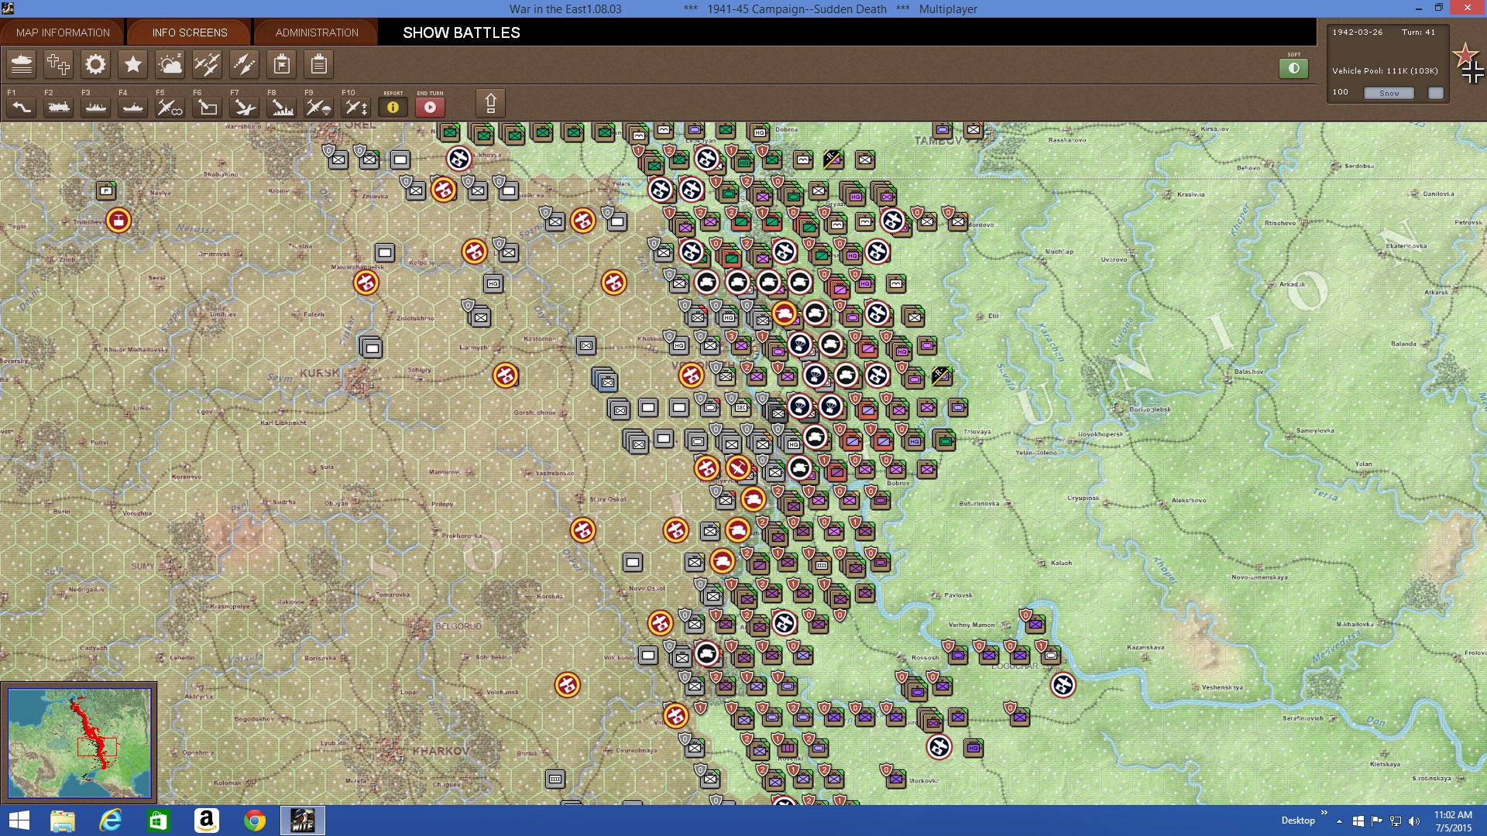Image resolution: width=1487 pixels, height=836 pixels.
Task: Click the minimap overview thumbnail
Action: pyautogui.click(x=79, y=743)
